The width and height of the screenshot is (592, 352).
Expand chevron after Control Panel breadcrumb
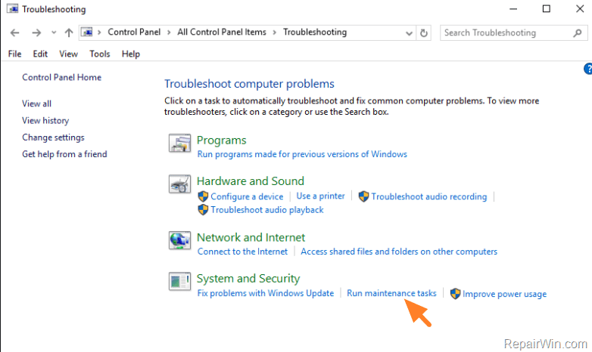[x=169, y=32]
